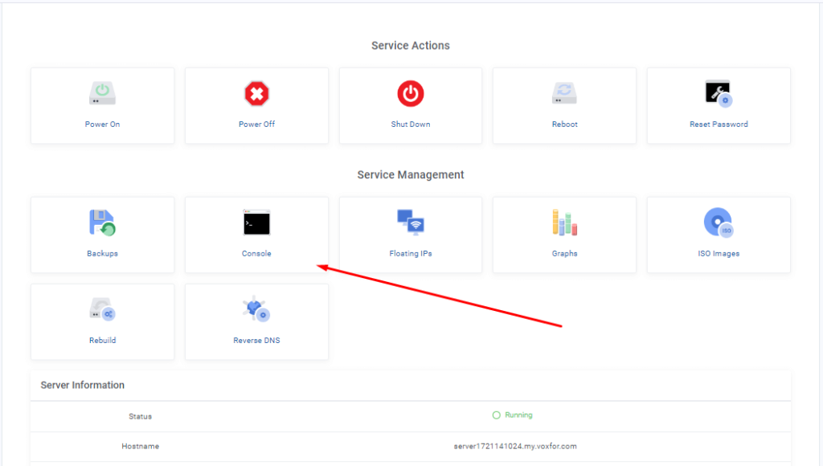Select the server hostname text
Image resolution: width=823 pixels, height=466 pixels.
click(514, 446)
